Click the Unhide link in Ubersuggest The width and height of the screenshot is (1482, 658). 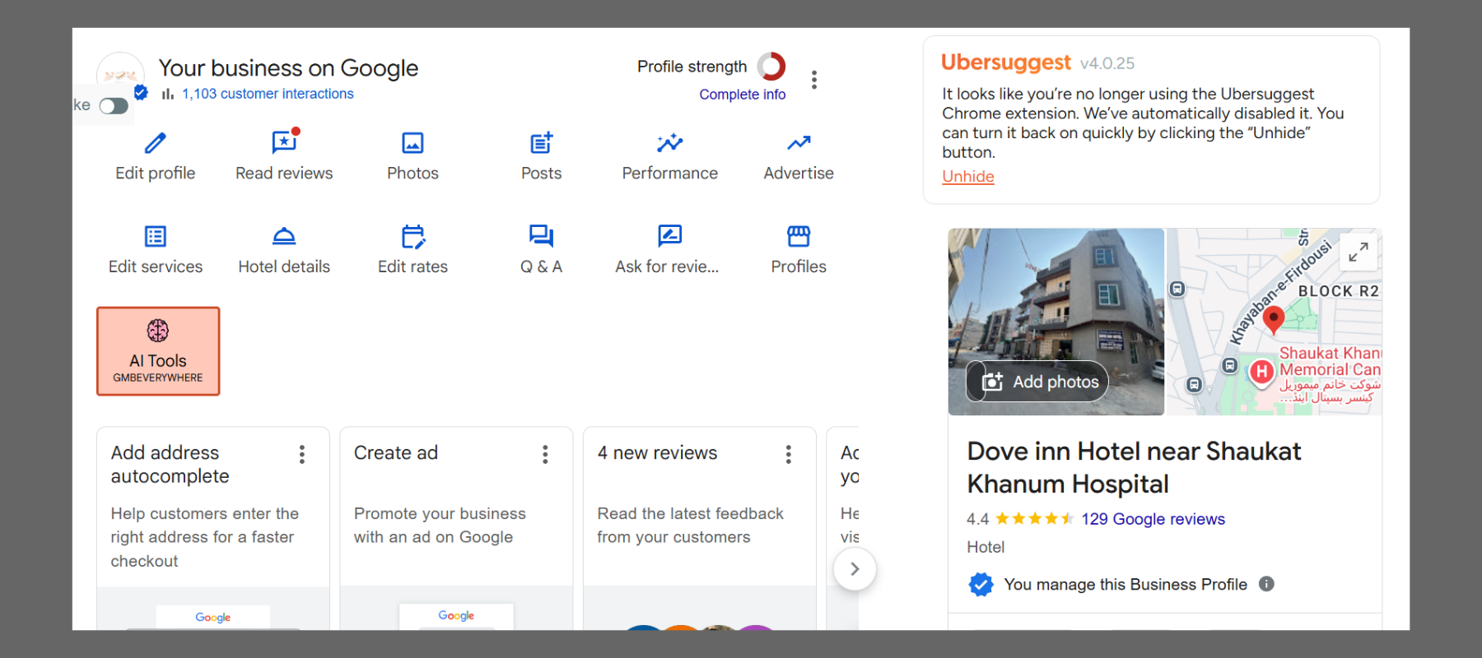click(967, 177)
